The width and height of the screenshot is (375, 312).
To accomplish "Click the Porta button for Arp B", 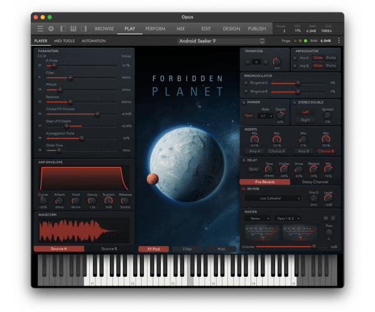I will point(331,66).
